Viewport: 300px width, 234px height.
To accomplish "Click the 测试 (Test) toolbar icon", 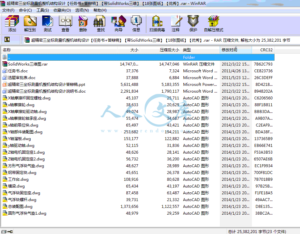I will click(48, 21).
